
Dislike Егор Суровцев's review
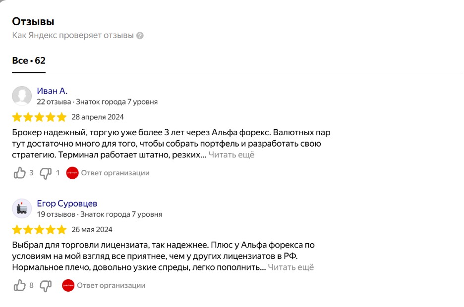46,285
